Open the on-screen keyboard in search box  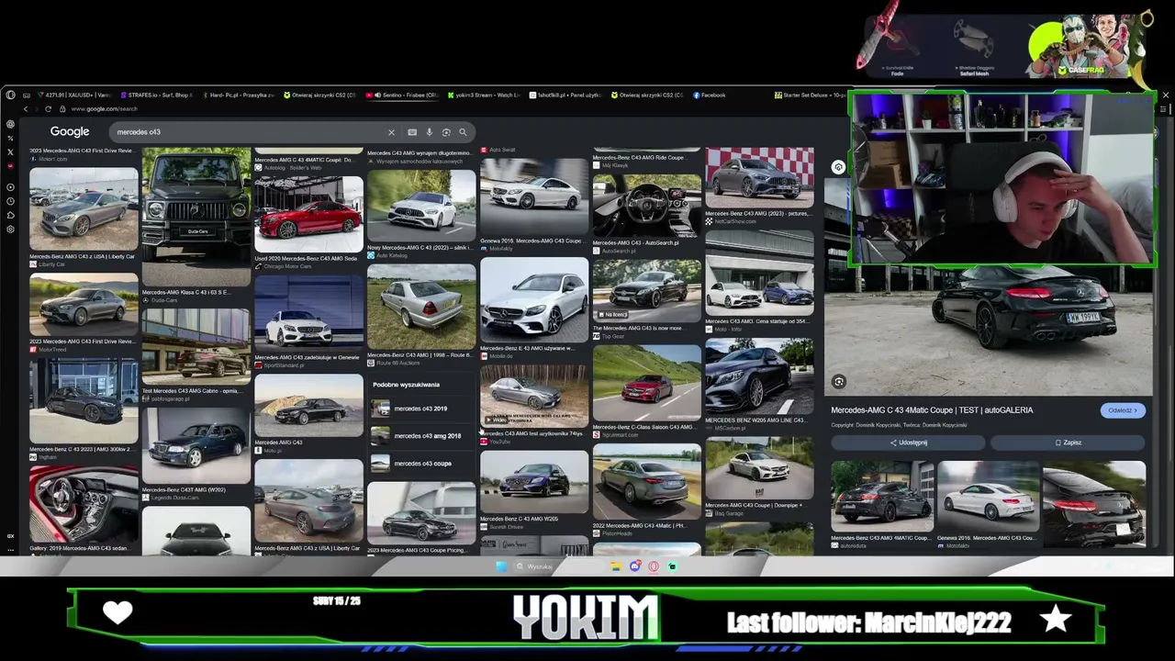(x=412, y=132)
